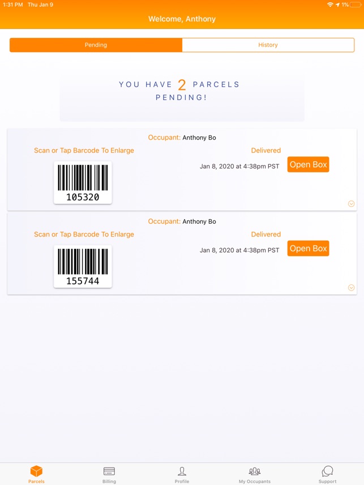Open Box for parcel 155744
364x485 pixels.
pyautogui.click(x=308, y=248)
